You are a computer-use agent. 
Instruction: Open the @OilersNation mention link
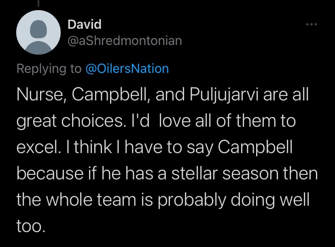[x=127, y=68]
